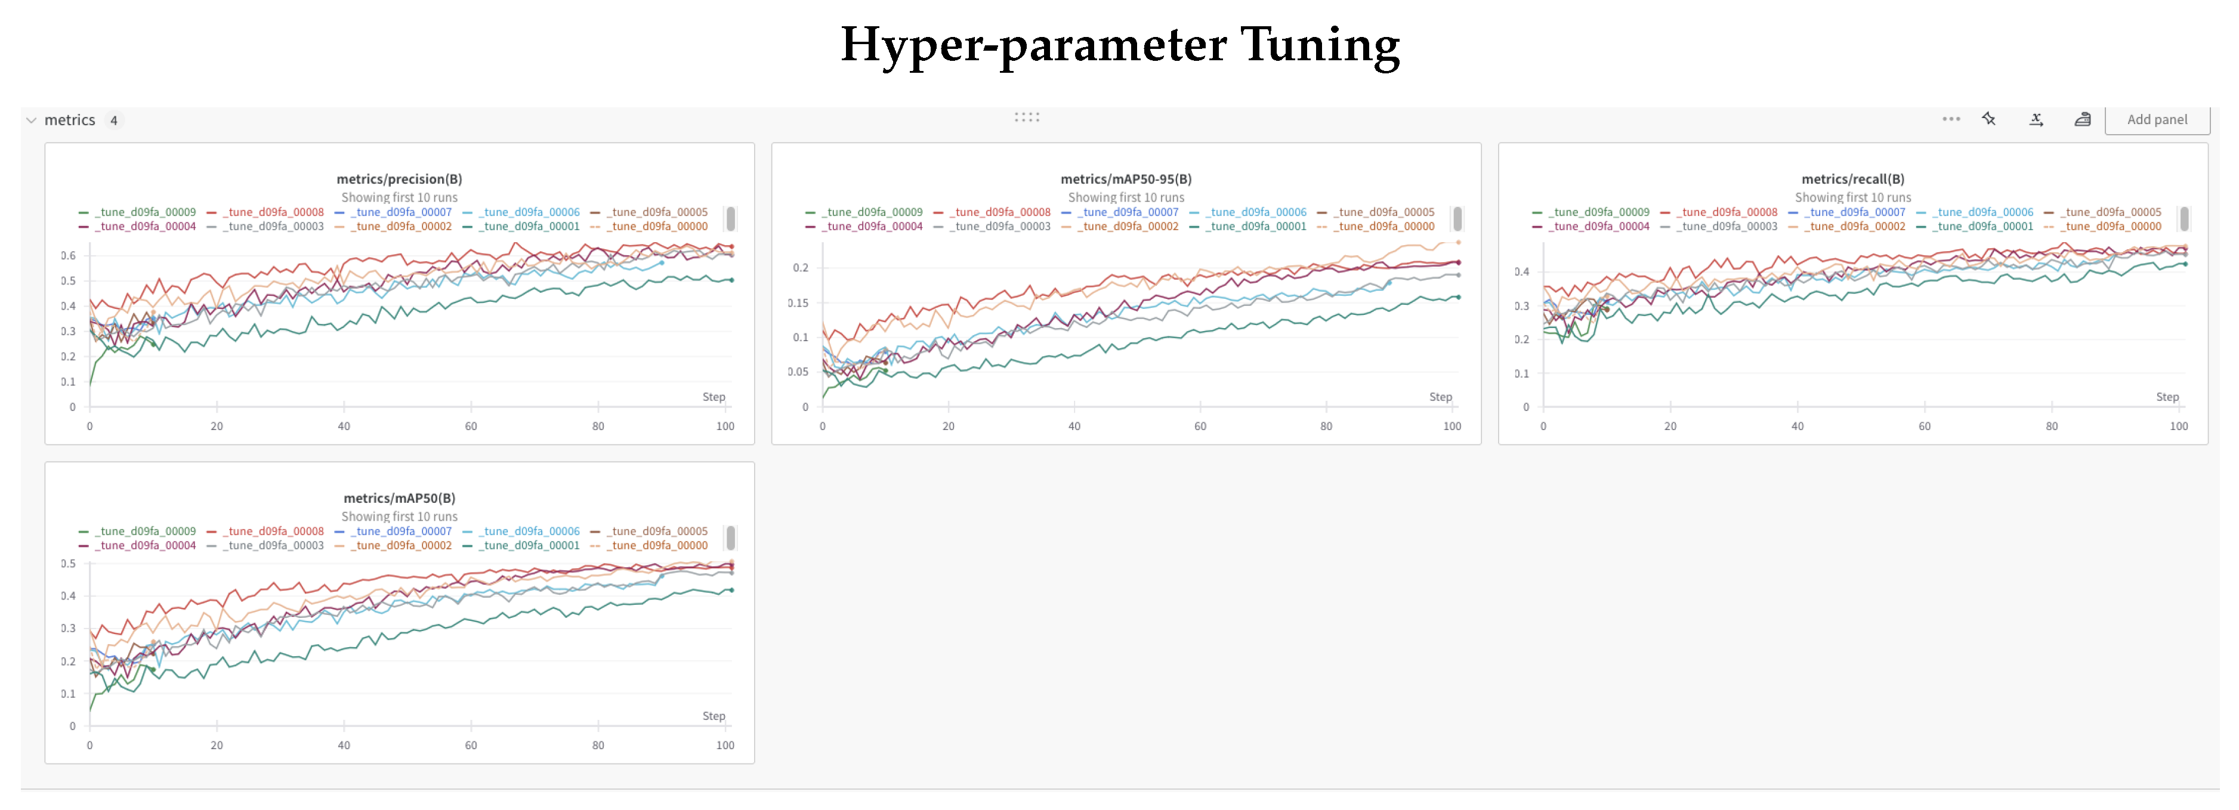Image resolution: width=2239 pixels, height=810 pixels.
Task: Click the x-axis settings icon
Action: [2036, 119]
